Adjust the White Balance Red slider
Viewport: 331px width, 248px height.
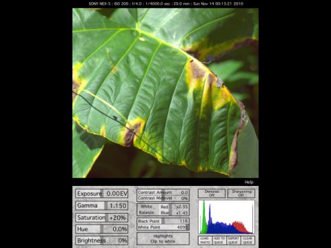pos(174,207)
